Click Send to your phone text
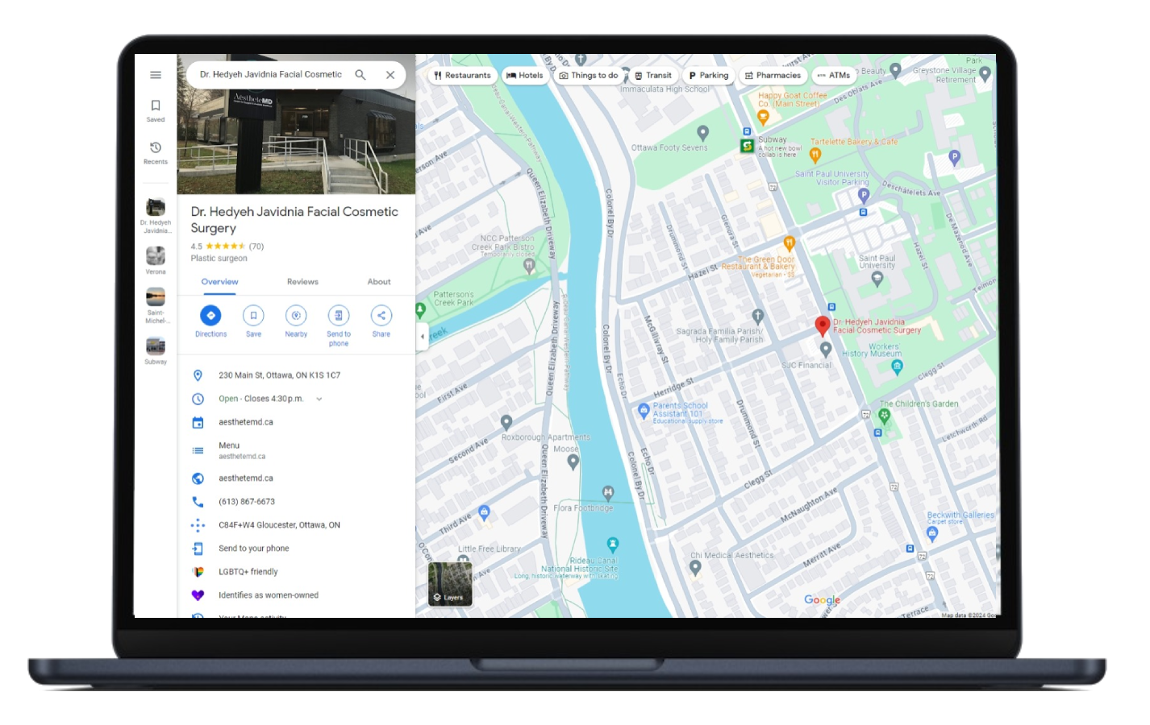Viewport: 1150px width, 725px height. 253,549
